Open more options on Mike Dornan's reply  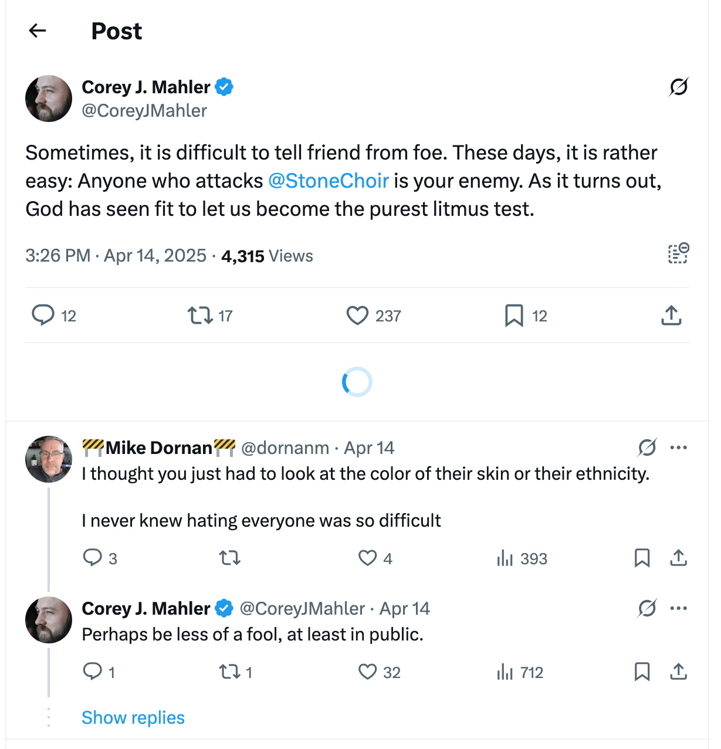pyautogui.click(x=679, y=448)
